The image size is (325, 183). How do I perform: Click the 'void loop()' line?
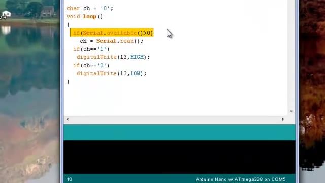(85, 16)
